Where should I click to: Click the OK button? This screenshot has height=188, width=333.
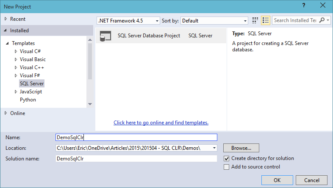pyautogui.click(x=277, y=180)
